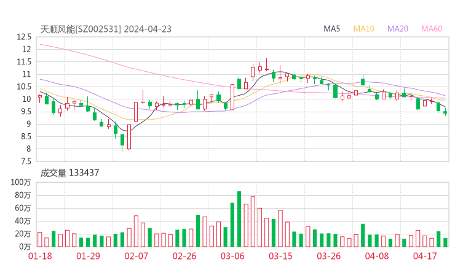Click the 04-08 date axis label
455x270 pixels.
pyautogui.click(x=377, y=256)
